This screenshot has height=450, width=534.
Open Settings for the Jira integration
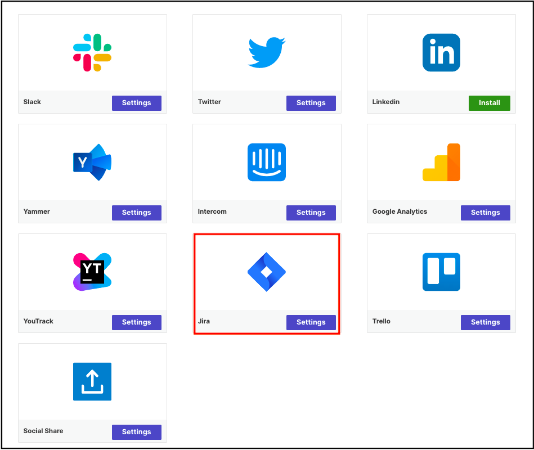[311, 322]
